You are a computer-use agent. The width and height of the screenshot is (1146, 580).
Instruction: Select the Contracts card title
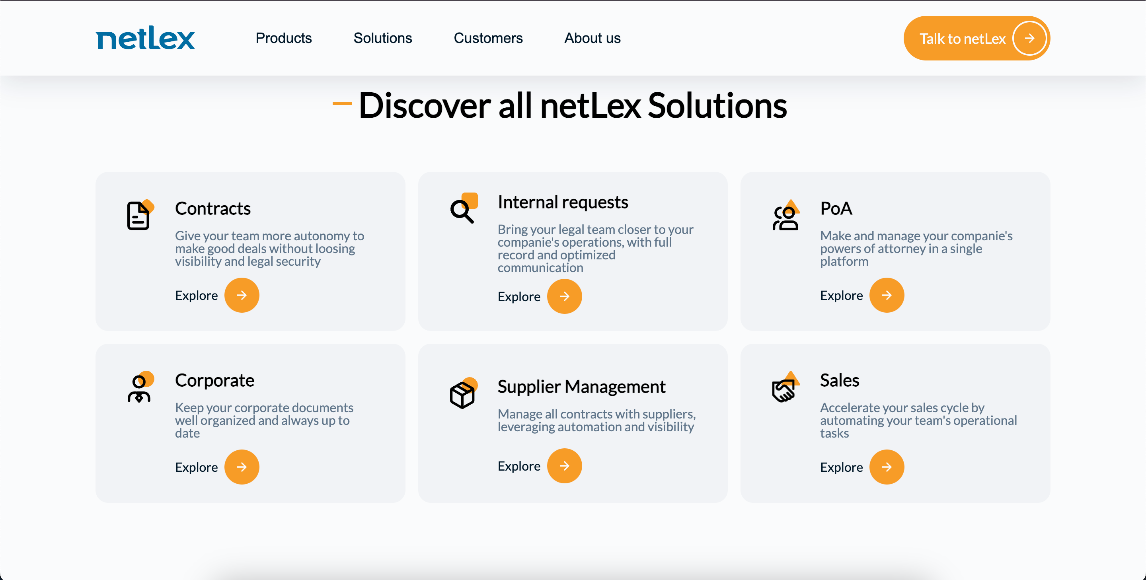coord(212,208)
